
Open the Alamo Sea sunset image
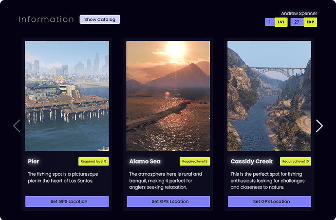(168, 96)
